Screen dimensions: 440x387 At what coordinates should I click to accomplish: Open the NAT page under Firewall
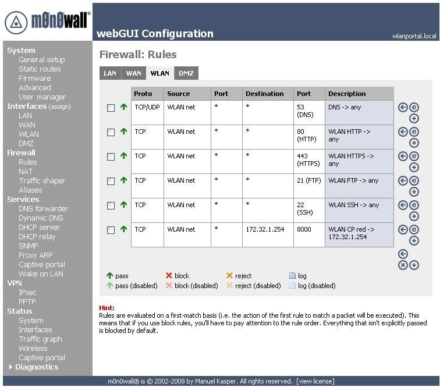point(26,172)
